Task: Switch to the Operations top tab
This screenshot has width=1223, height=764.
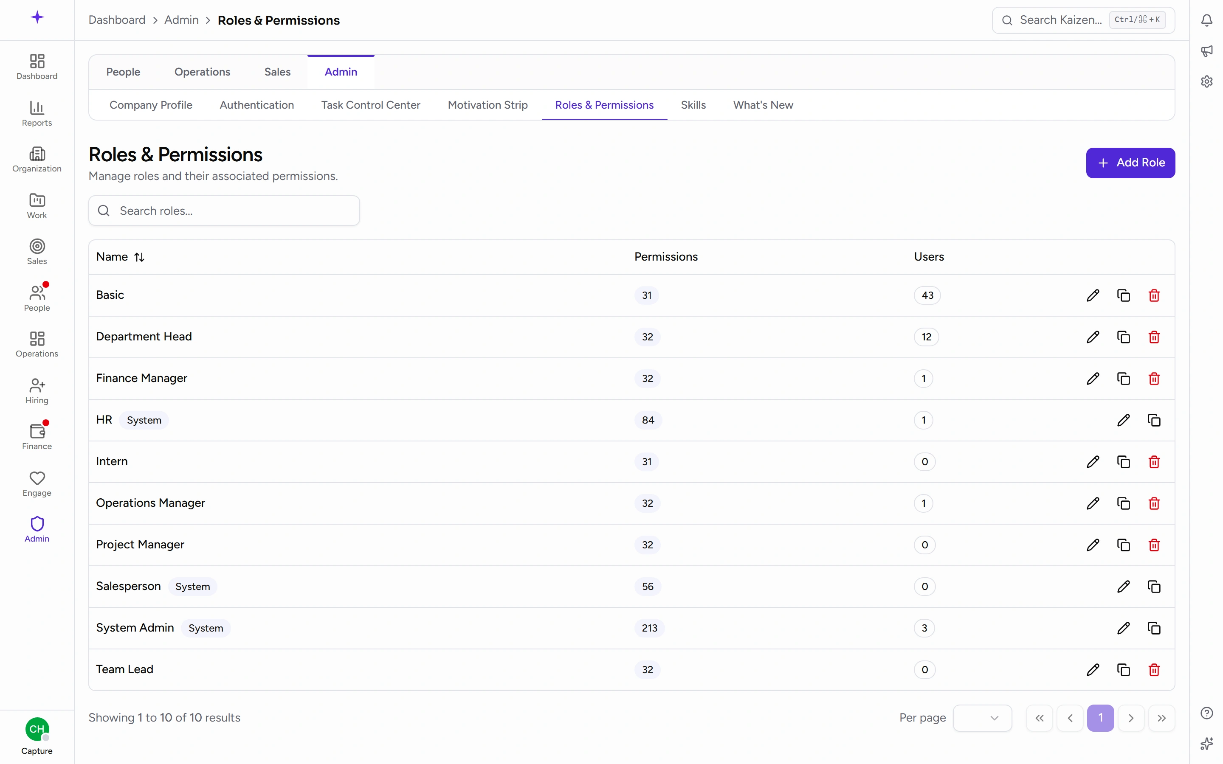Action: pos(202,72)
